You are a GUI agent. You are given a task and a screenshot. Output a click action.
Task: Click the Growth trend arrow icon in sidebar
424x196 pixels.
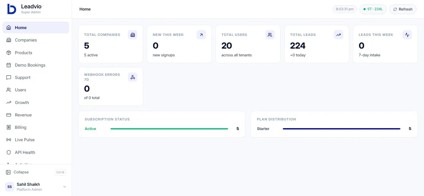pyautogui.click(x=9, y=102)
